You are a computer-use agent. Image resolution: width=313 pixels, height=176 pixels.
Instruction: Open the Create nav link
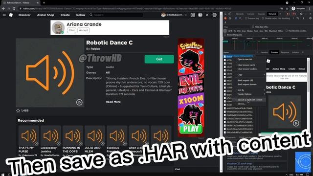[65, 15]
